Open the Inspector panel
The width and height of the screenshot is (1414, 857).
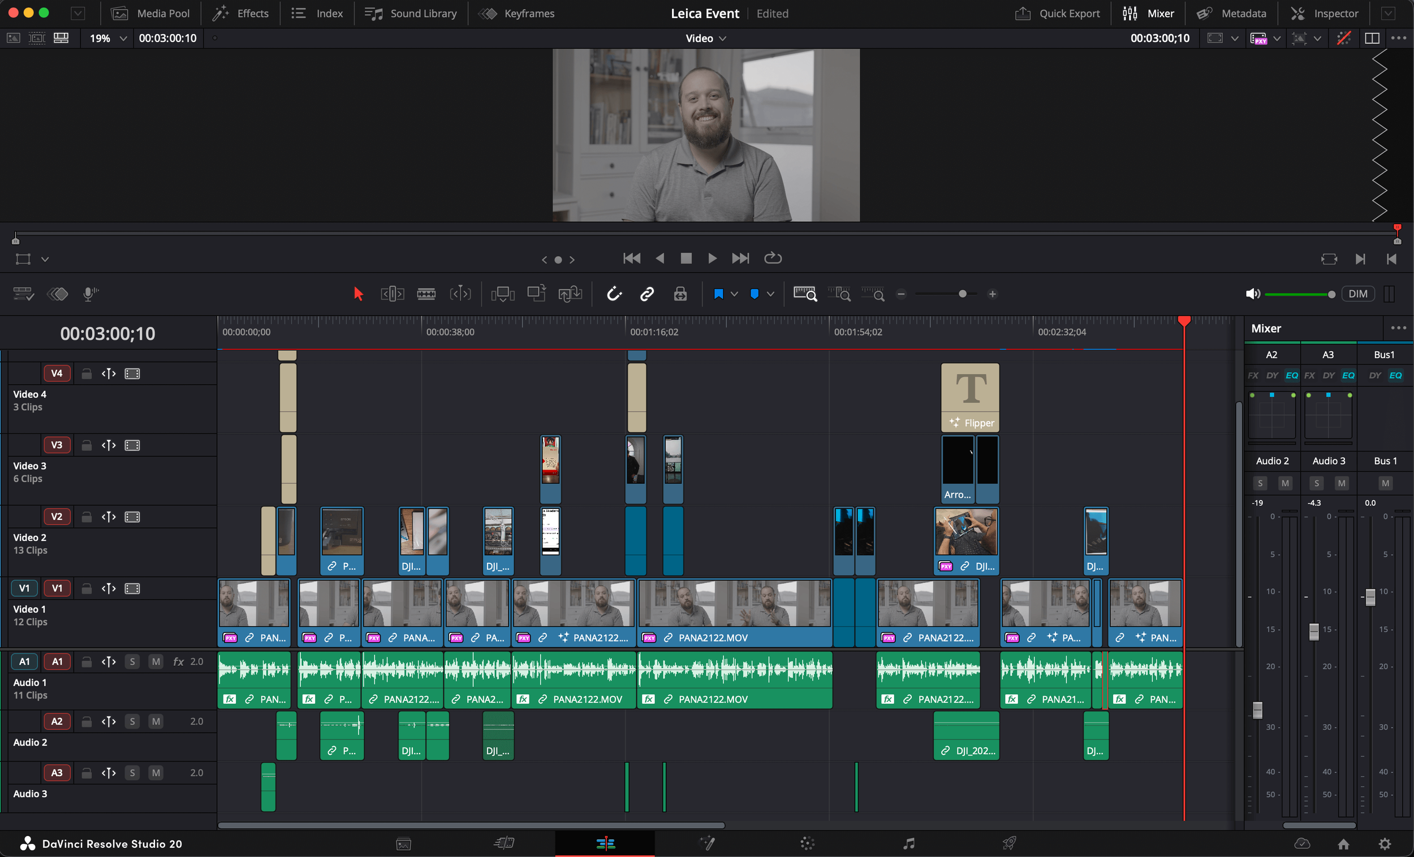pos(1325,13)
